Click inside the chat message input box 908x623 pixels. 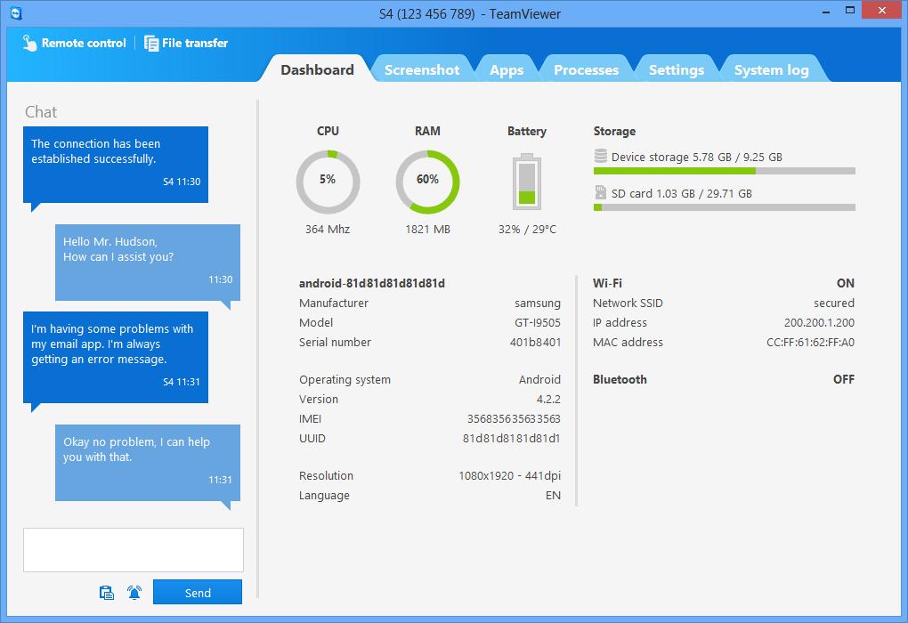(134, 549)
